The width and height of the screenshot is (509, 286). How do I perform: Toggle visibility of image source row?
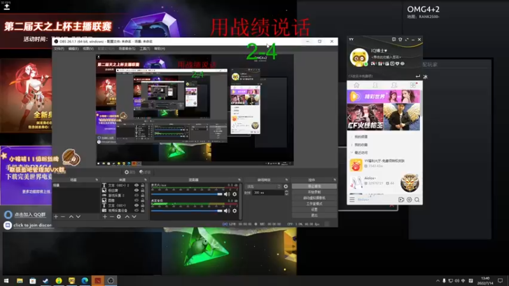tap(136, 200)
